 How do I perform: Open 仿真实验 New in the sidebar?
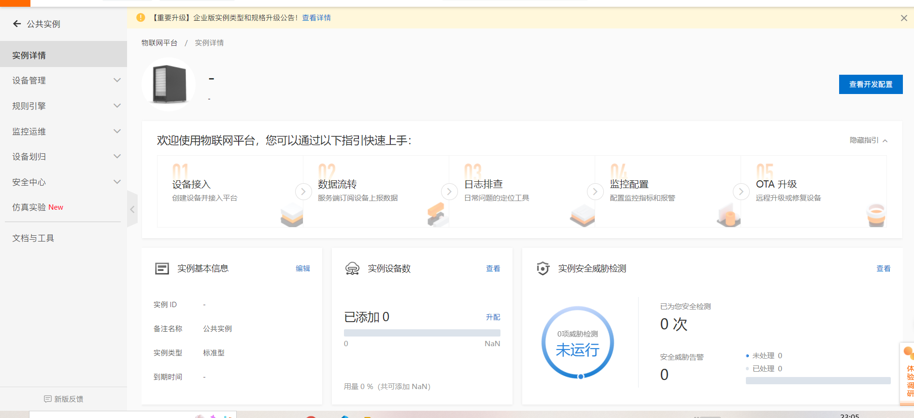[x=63, y=207]
